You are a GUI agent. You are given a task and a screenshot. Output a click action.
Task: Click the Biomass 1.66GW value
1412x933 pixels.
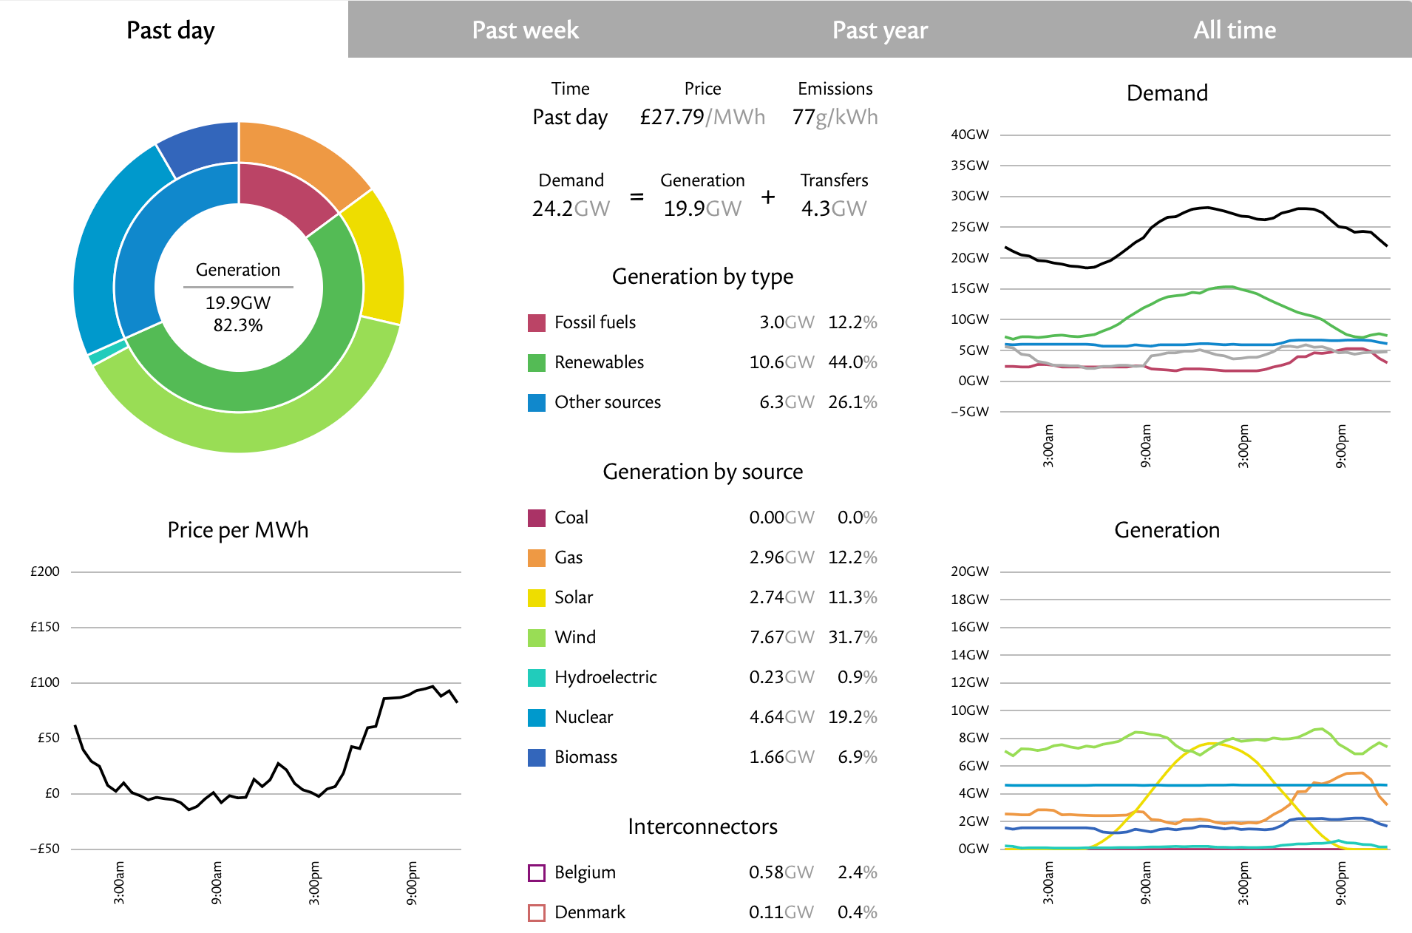tap(782, 757)
